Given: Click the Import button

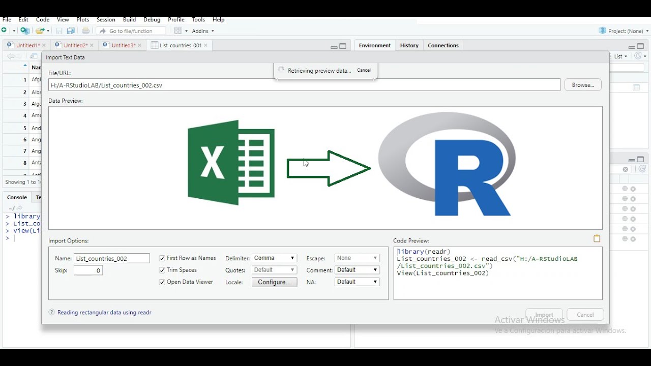Looking at the screenshot, I should (544, 315).
